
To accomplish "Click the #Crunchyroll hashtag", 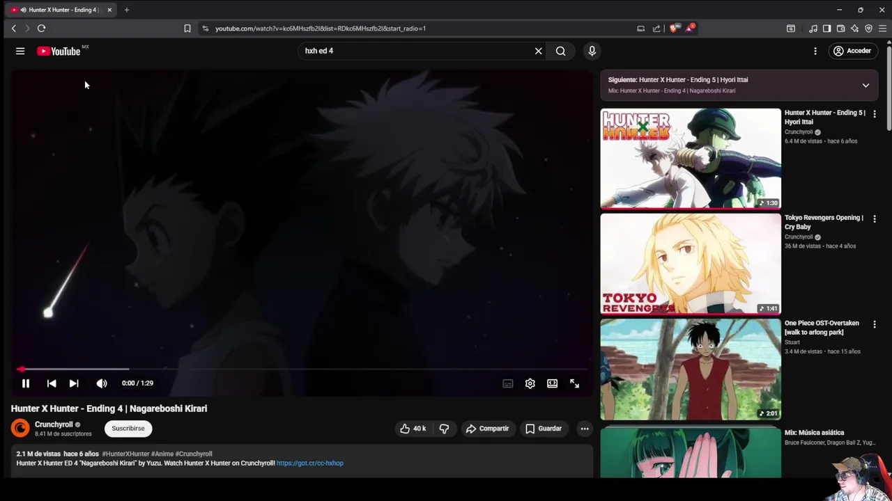I will pos(194,454).
